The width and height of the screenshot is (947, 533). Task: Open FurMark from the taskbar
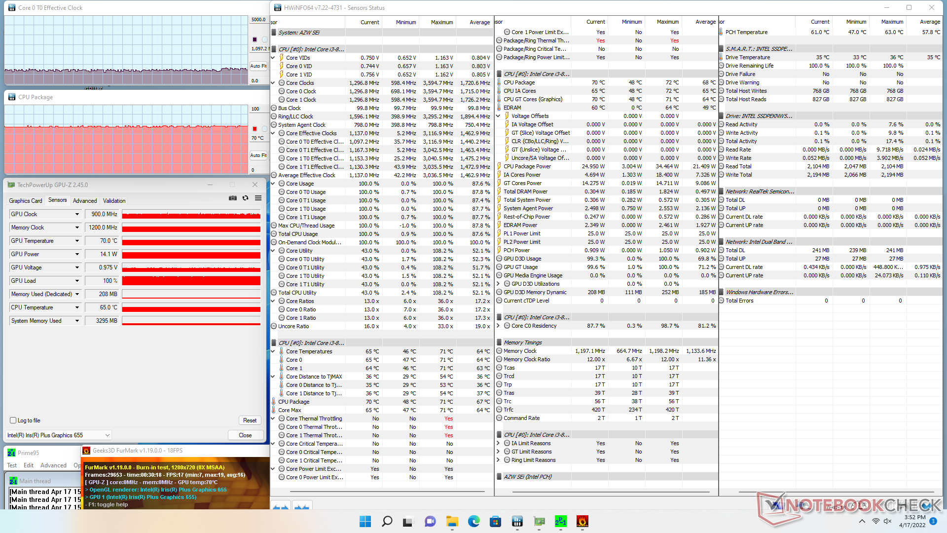(582, 521)
